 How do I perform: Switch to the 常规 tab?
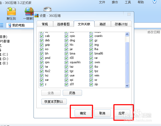[45, 24]
